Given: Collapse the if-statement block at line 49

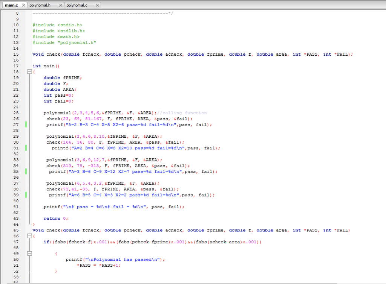Looking at the screenshot, I should 29,254.
